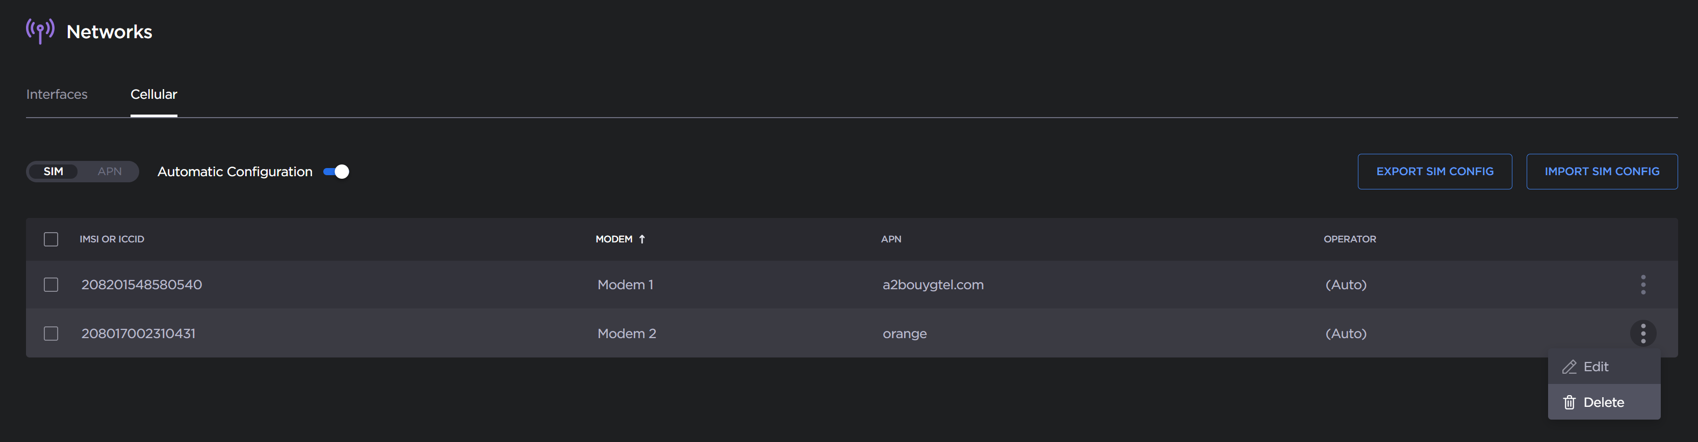The width and height of the screenshot is (1698, 442).
Task: Close the three-dot menu for Modem 2
Action: (x=1642, y=334)
